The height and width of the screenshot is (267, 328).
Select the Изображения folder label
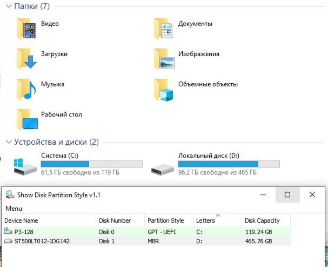pyautogui.click(x=199, y=54)
